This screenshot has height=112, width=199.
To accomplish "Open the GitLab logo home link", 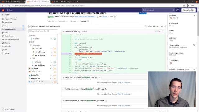I will click(x=3, y=10).
